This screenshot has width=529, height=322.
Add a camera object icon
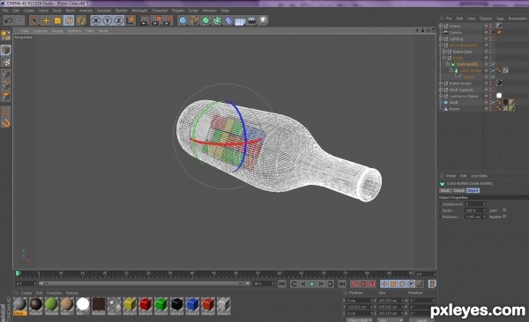pos(251,21)
